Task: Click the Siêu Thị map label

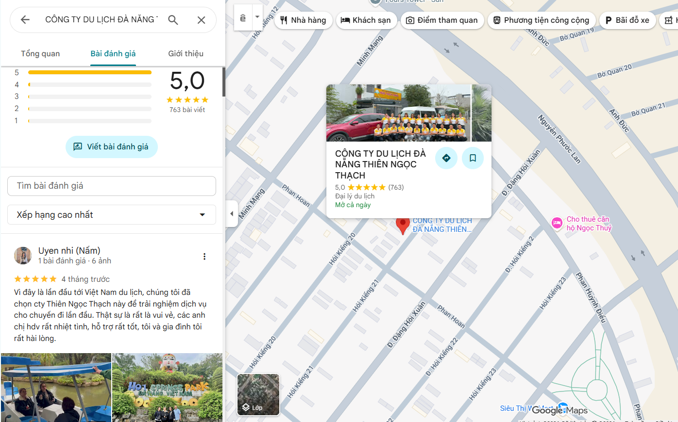Action: point(526,408)
